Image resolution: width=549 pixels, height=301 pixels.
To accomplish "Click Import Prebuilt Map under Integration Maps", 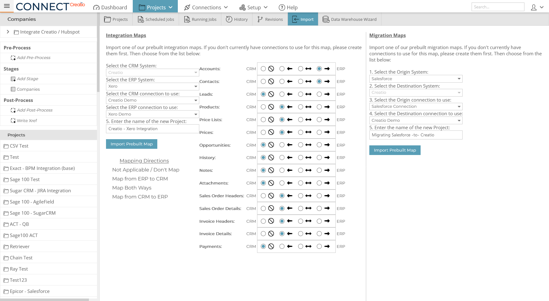I will [131, 144].
